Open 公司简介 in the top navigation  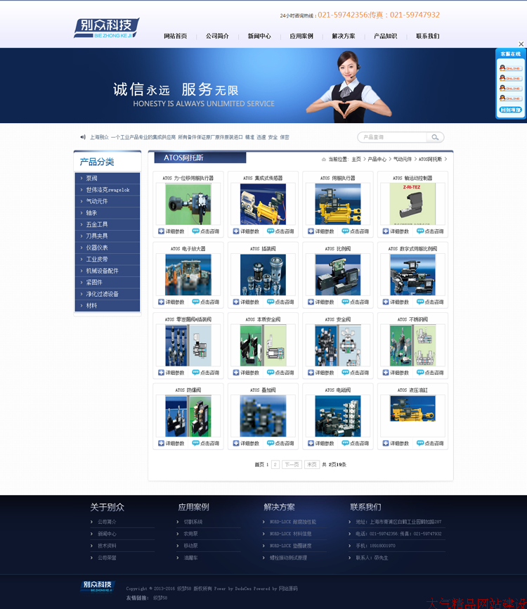217,36
